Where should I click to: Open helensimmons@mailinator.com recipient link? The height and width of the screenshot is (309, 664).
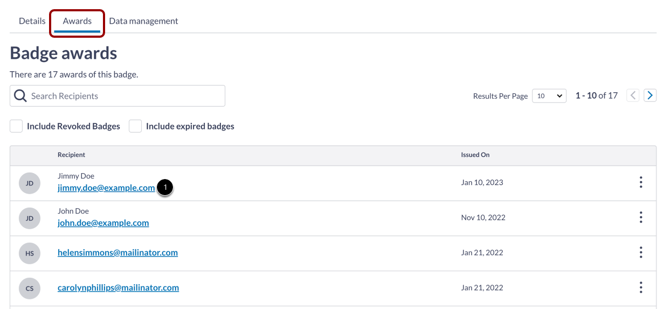[117, 252]
